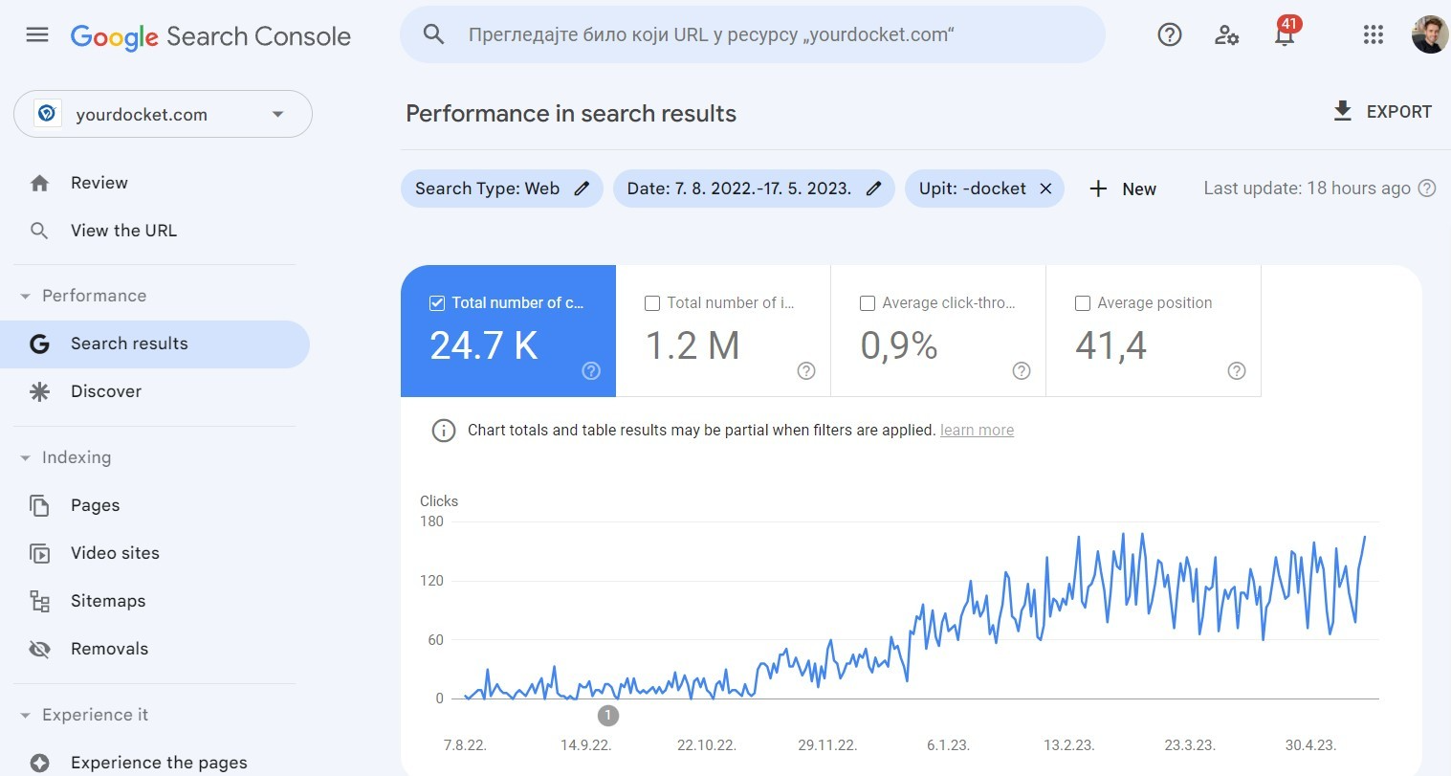This screenshot has width=1451, height=776.
Task: Enable the Average click-through rate checkbox
Action: tap(868, 303)
